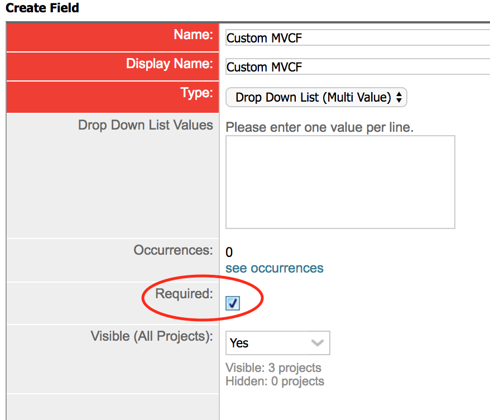Screen dimensions: 490x420
Task: Click the Name label cell
Action: (x=113, y=37)
